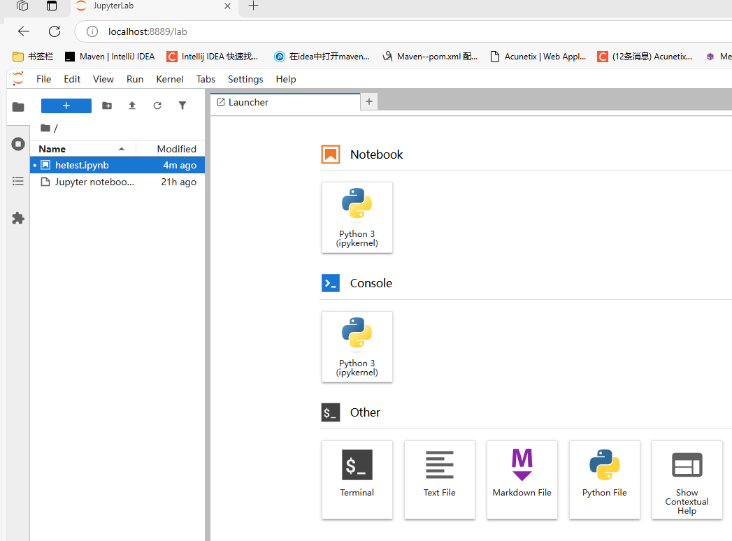Create a new Python File
The image size is (732, 541).
pyautogui.click(x=605, y=480)
